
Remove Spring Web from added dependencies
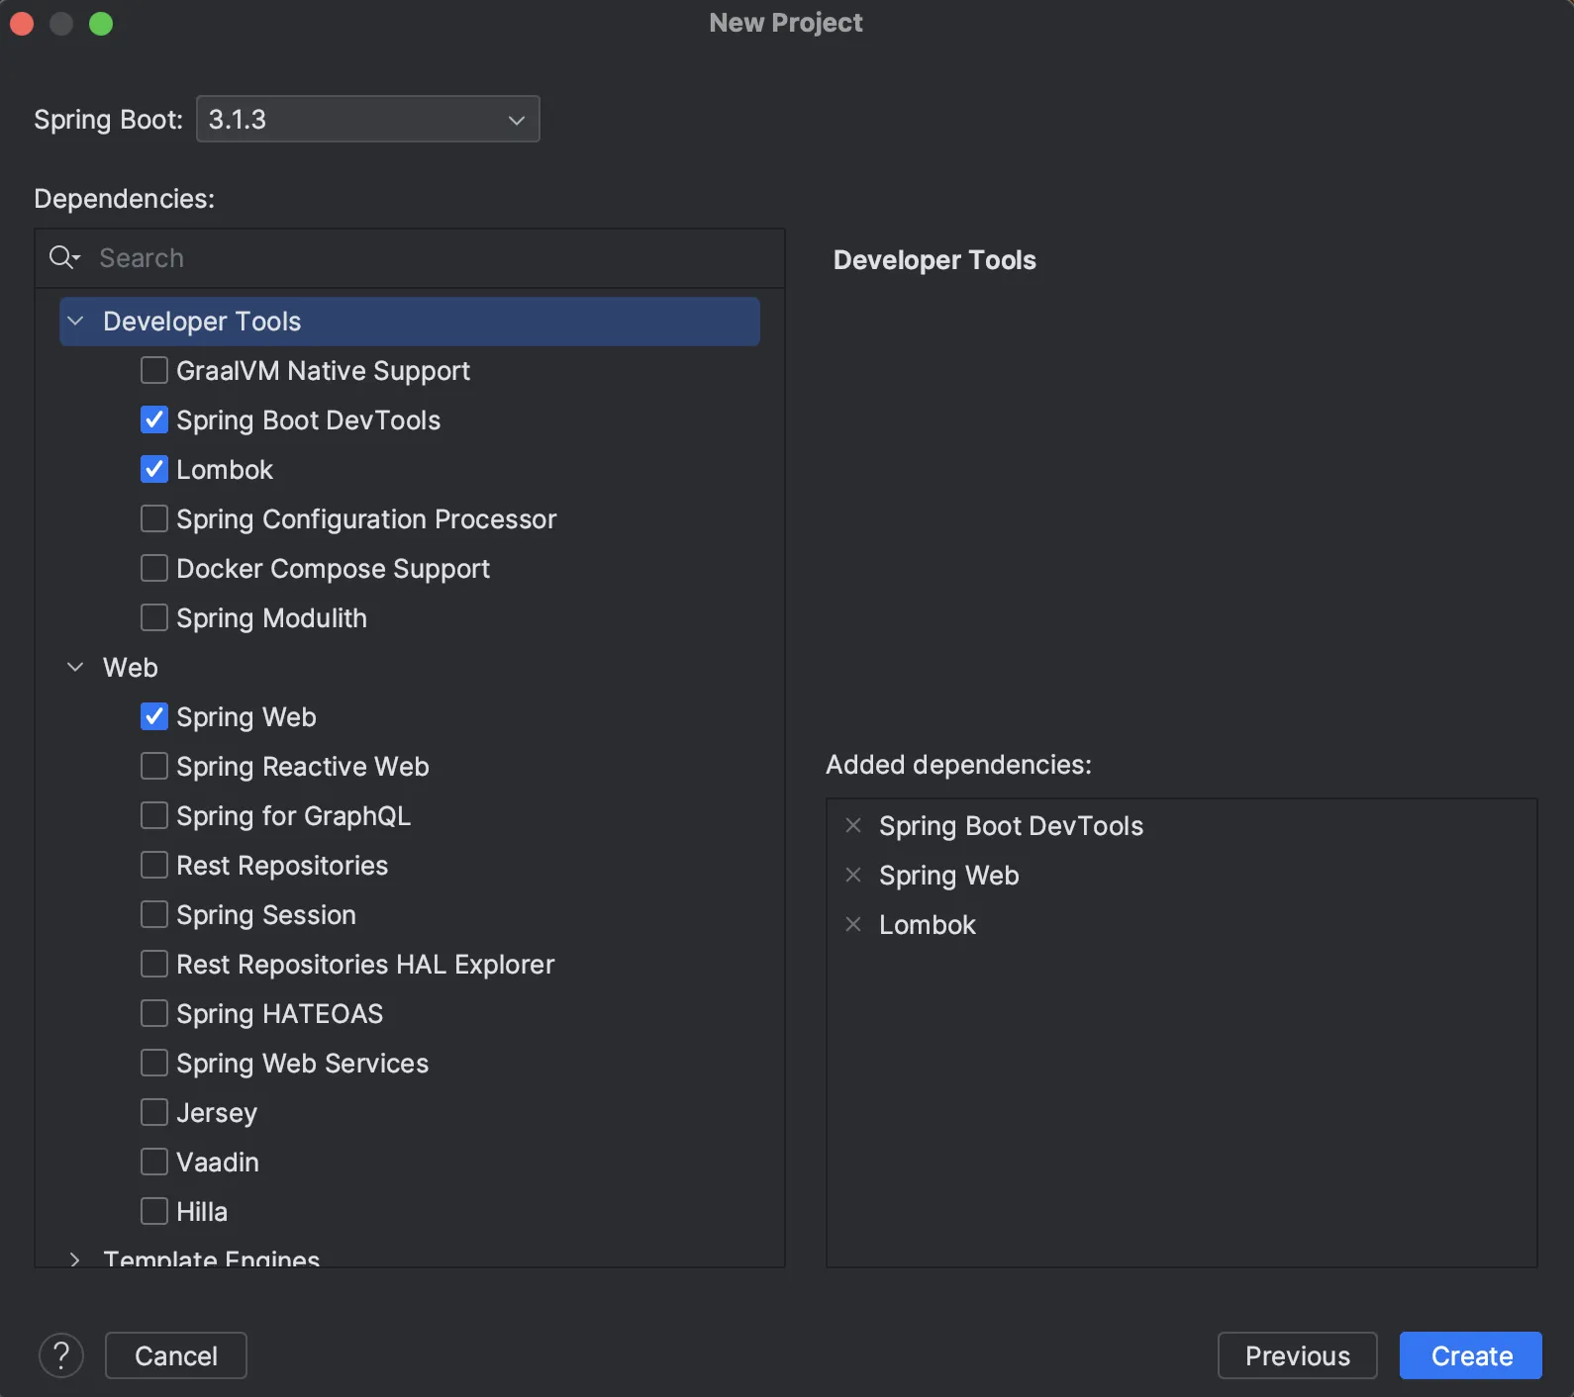click(x=853, y=875)
